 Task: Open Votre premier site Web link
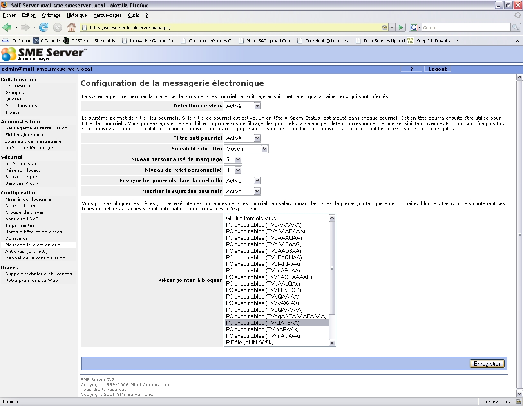31,281
